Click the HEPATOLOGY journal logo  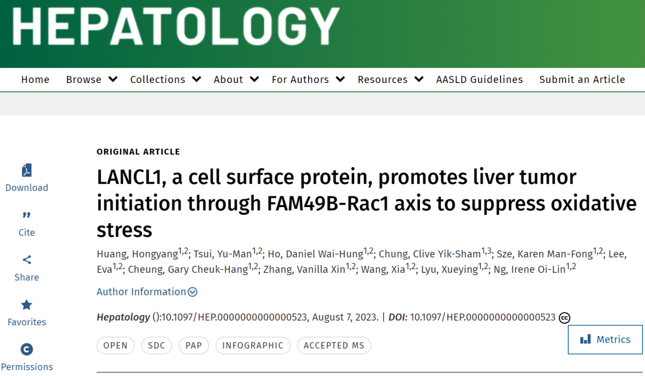pos(176,28)
